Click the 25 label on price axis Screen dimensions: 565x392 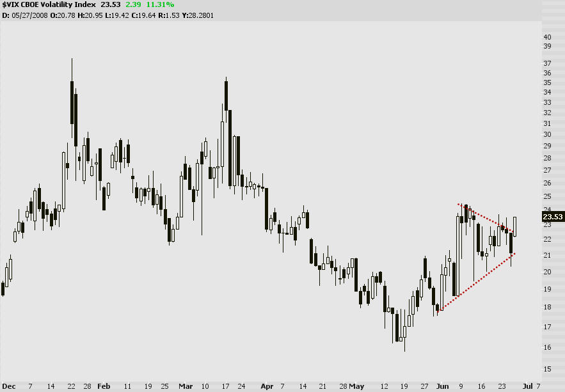tap(547, 196)
